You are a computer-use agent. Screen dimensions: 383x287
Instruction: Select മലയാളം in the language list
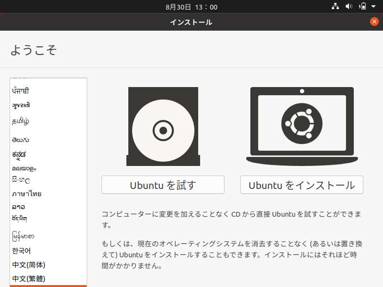(x=48, y=168)
